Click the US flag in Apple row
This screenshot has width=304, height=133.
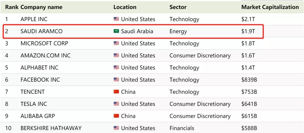coord(116,19)
